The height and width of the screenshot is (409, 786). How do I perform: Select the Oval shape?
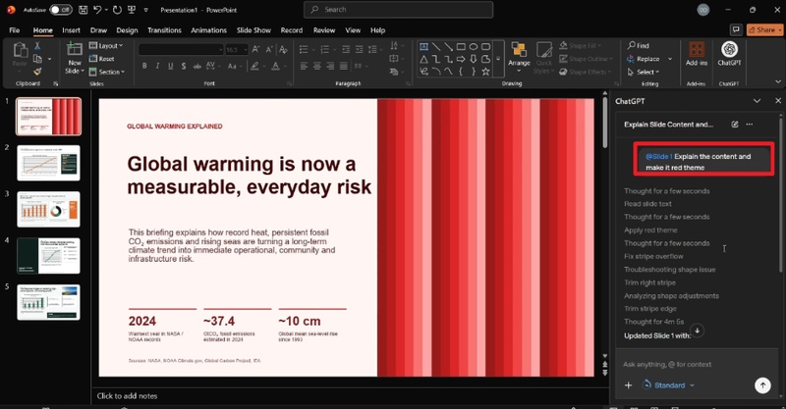click(x=474, y=46)
